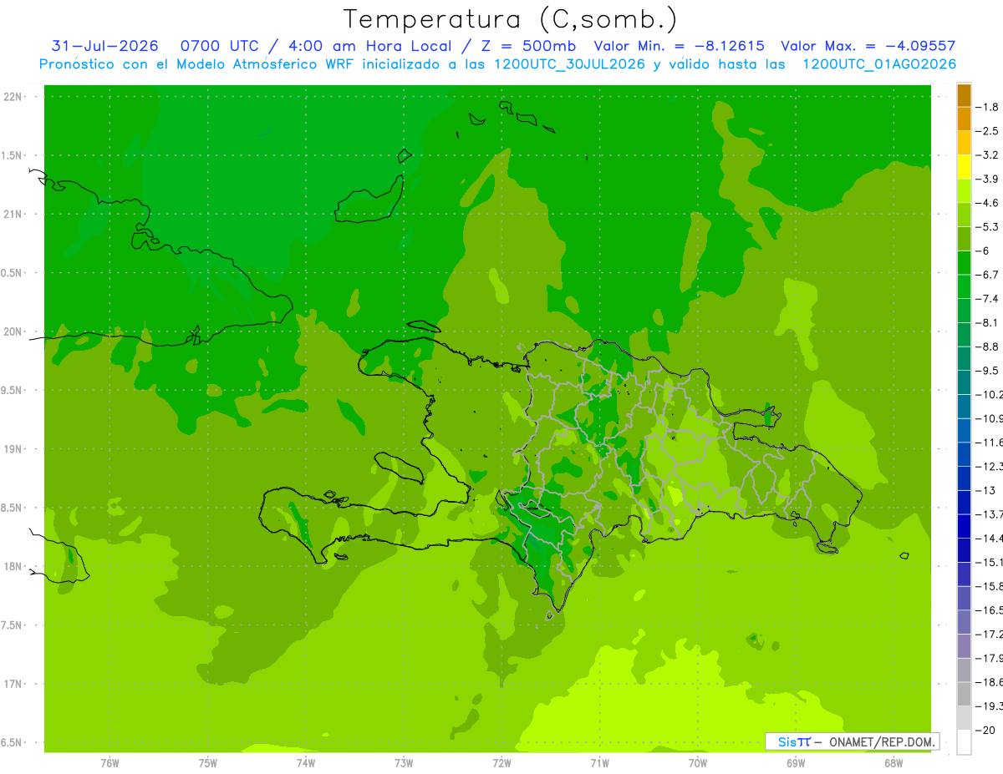Click the '69W' longitude axis label
Image resolution: width=1003 pixels, height=774 pixels.
(795, 763)
